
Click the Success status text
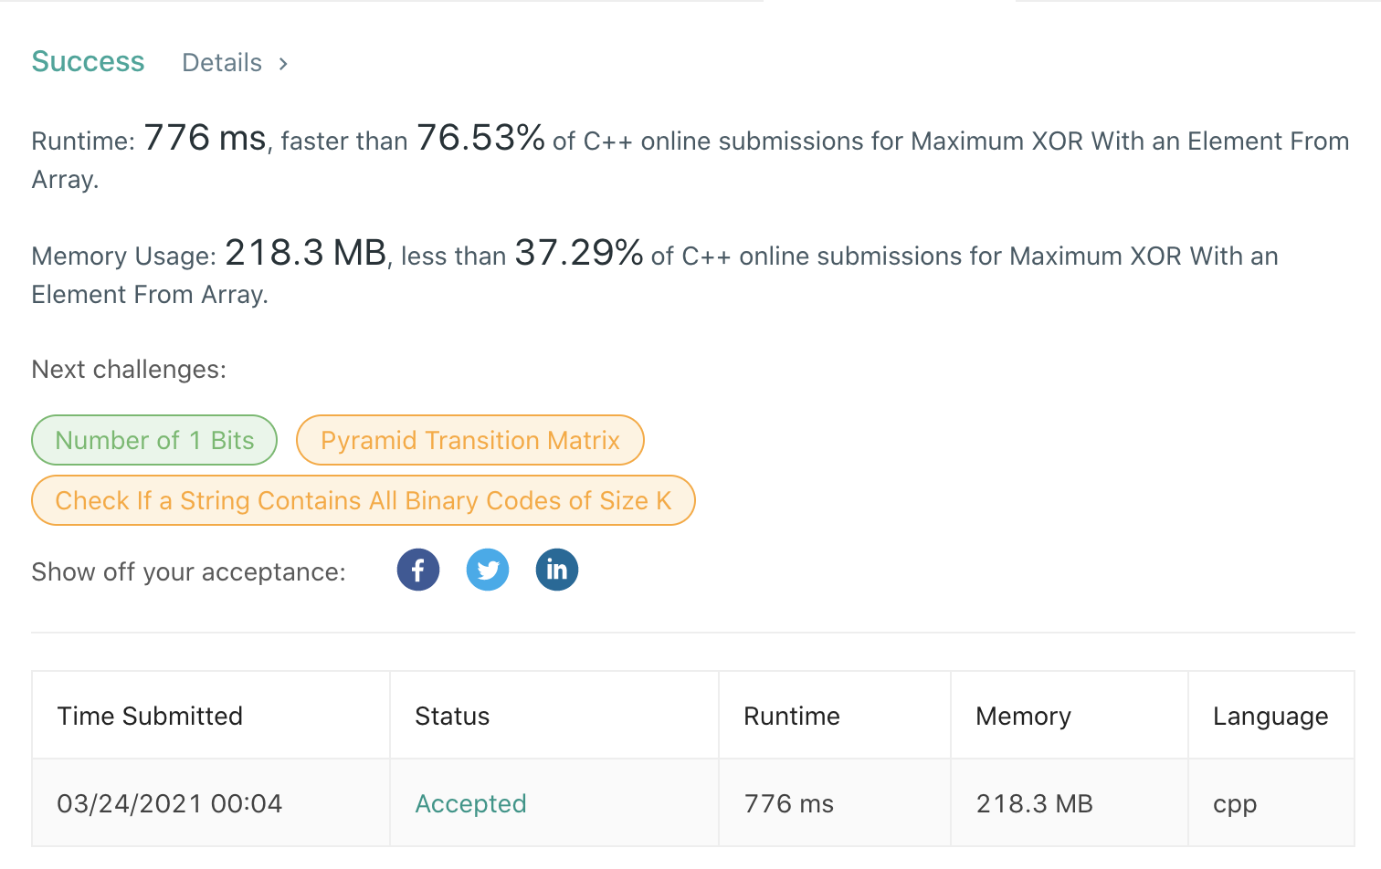(x=88, y=62)
